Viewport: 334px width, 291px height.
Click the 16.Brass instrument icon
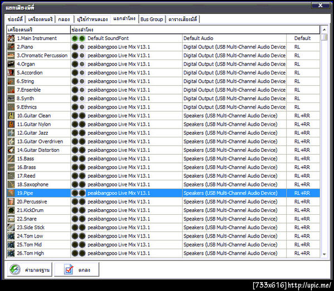coord(11,167)
